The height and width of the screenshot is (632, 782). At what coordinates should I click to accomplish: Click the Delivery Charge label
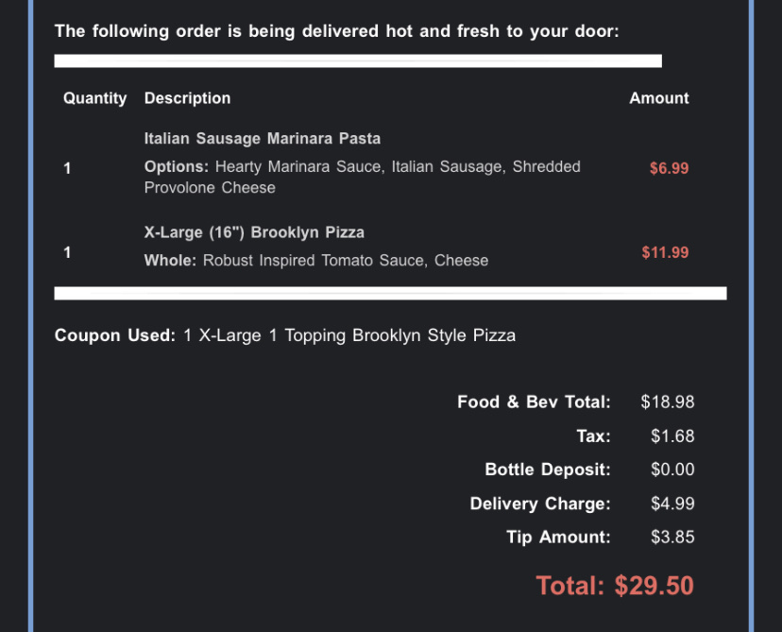(540, 504)
